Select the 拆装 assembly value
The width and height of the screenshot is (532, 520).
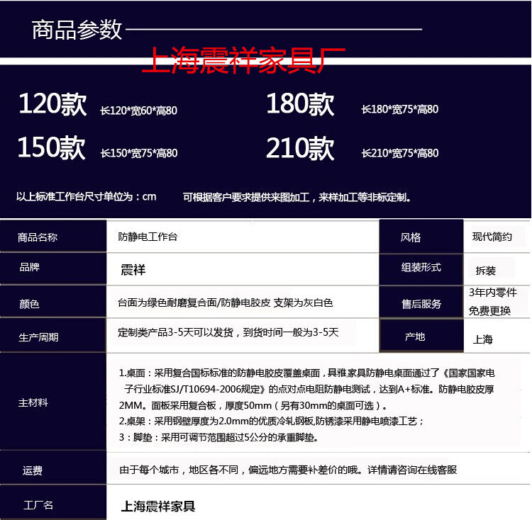[x=486, y=271]
